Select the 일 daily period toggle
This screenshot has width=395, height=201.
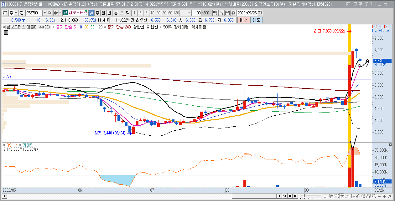click(x=91, y=13)
